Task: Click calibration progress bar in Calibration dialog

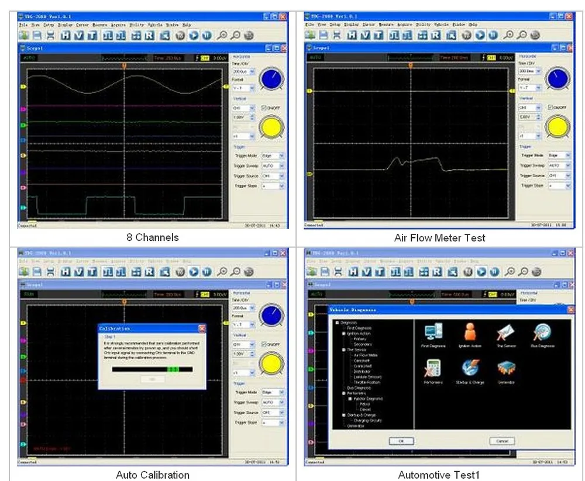Action: click(152, 369)
